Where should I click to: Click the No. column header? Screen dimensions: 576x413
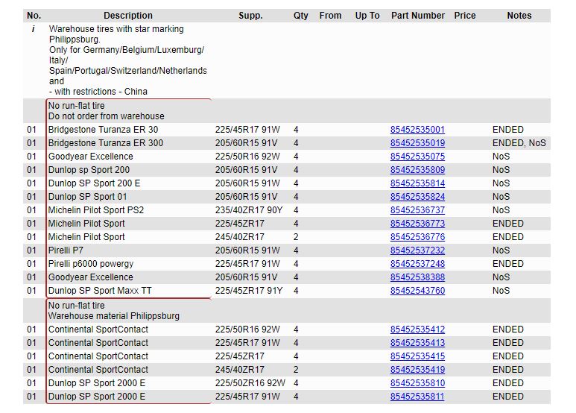34,16
